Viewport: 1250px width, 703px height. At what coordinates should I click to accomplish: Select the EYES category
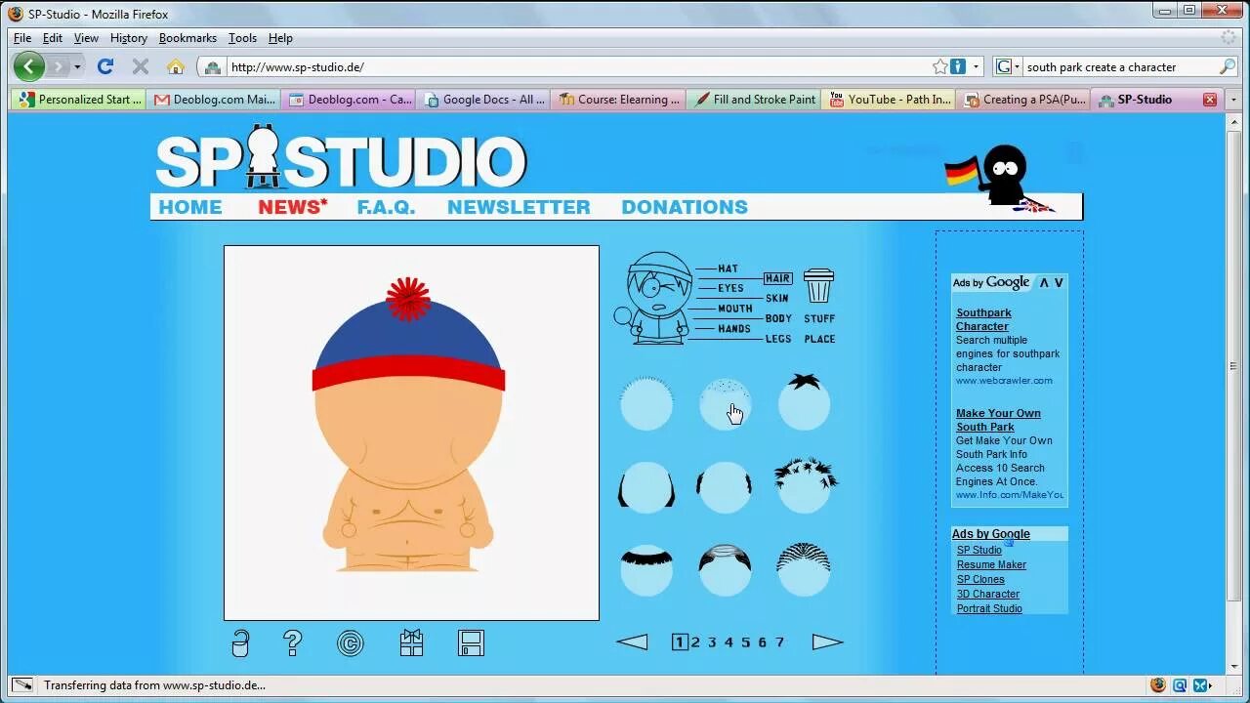pos(730,288)
